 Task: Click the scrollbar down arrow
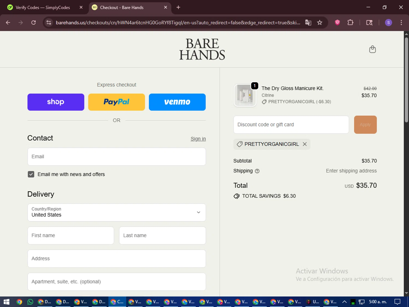(x=407, y=293)
